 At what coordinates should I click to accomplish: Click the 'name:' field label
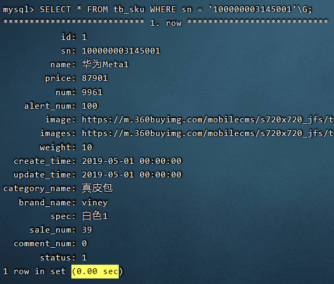(x=63, y=65)
